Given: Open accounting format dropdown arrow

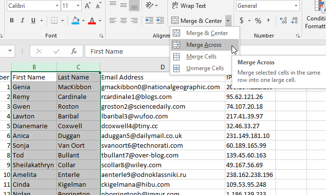Looking at the screenshot, I should tap(249, 20).
